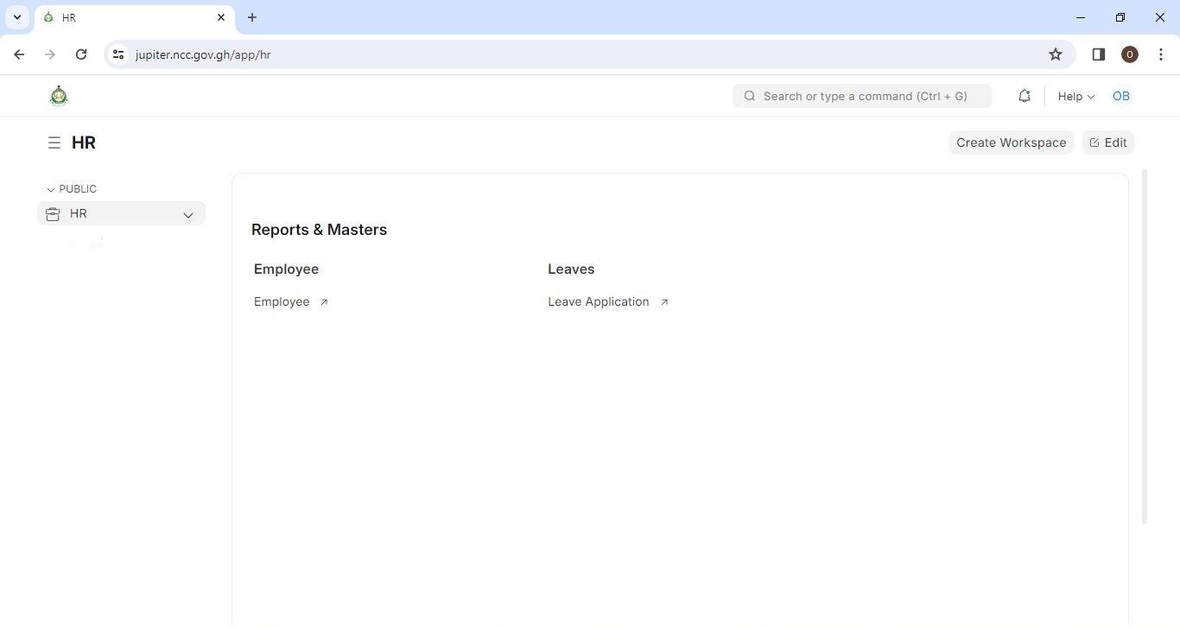This screenshot has height=627, width=1180.
Task: Open the Leave Application link
Action: (x=599, y=301)
